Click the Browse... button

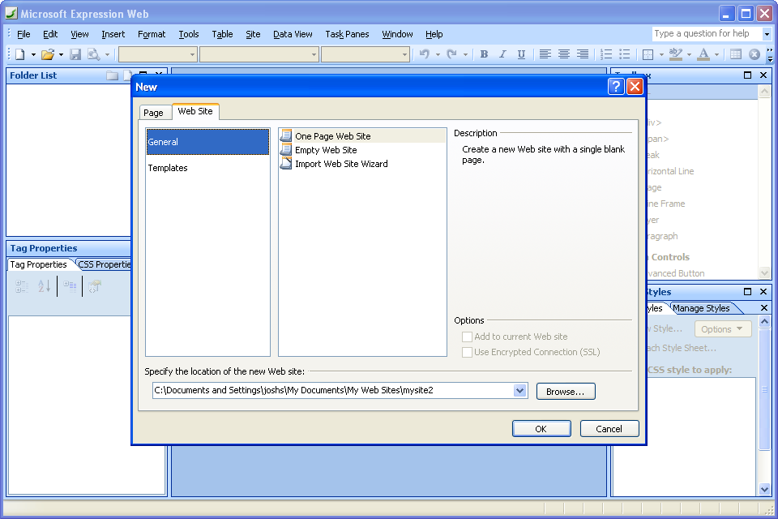pos(566,392)
